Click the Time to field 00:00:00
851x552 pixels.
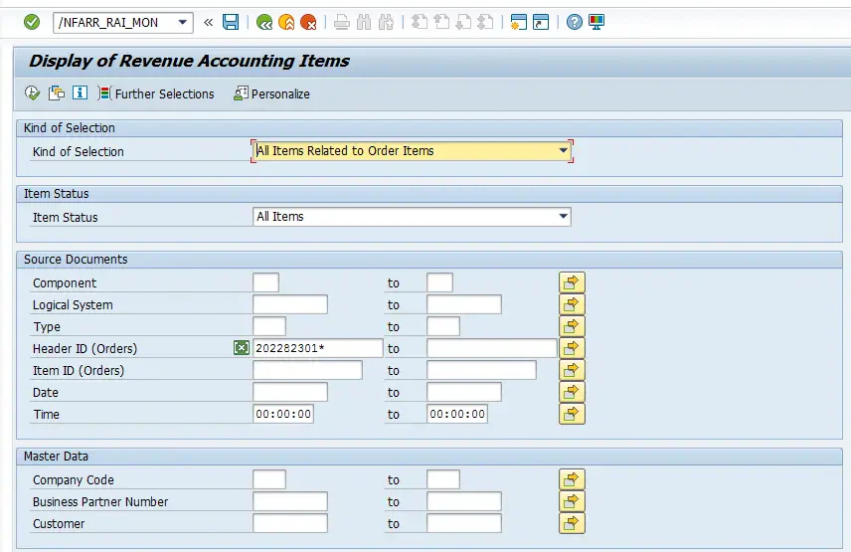coord(457,414)
